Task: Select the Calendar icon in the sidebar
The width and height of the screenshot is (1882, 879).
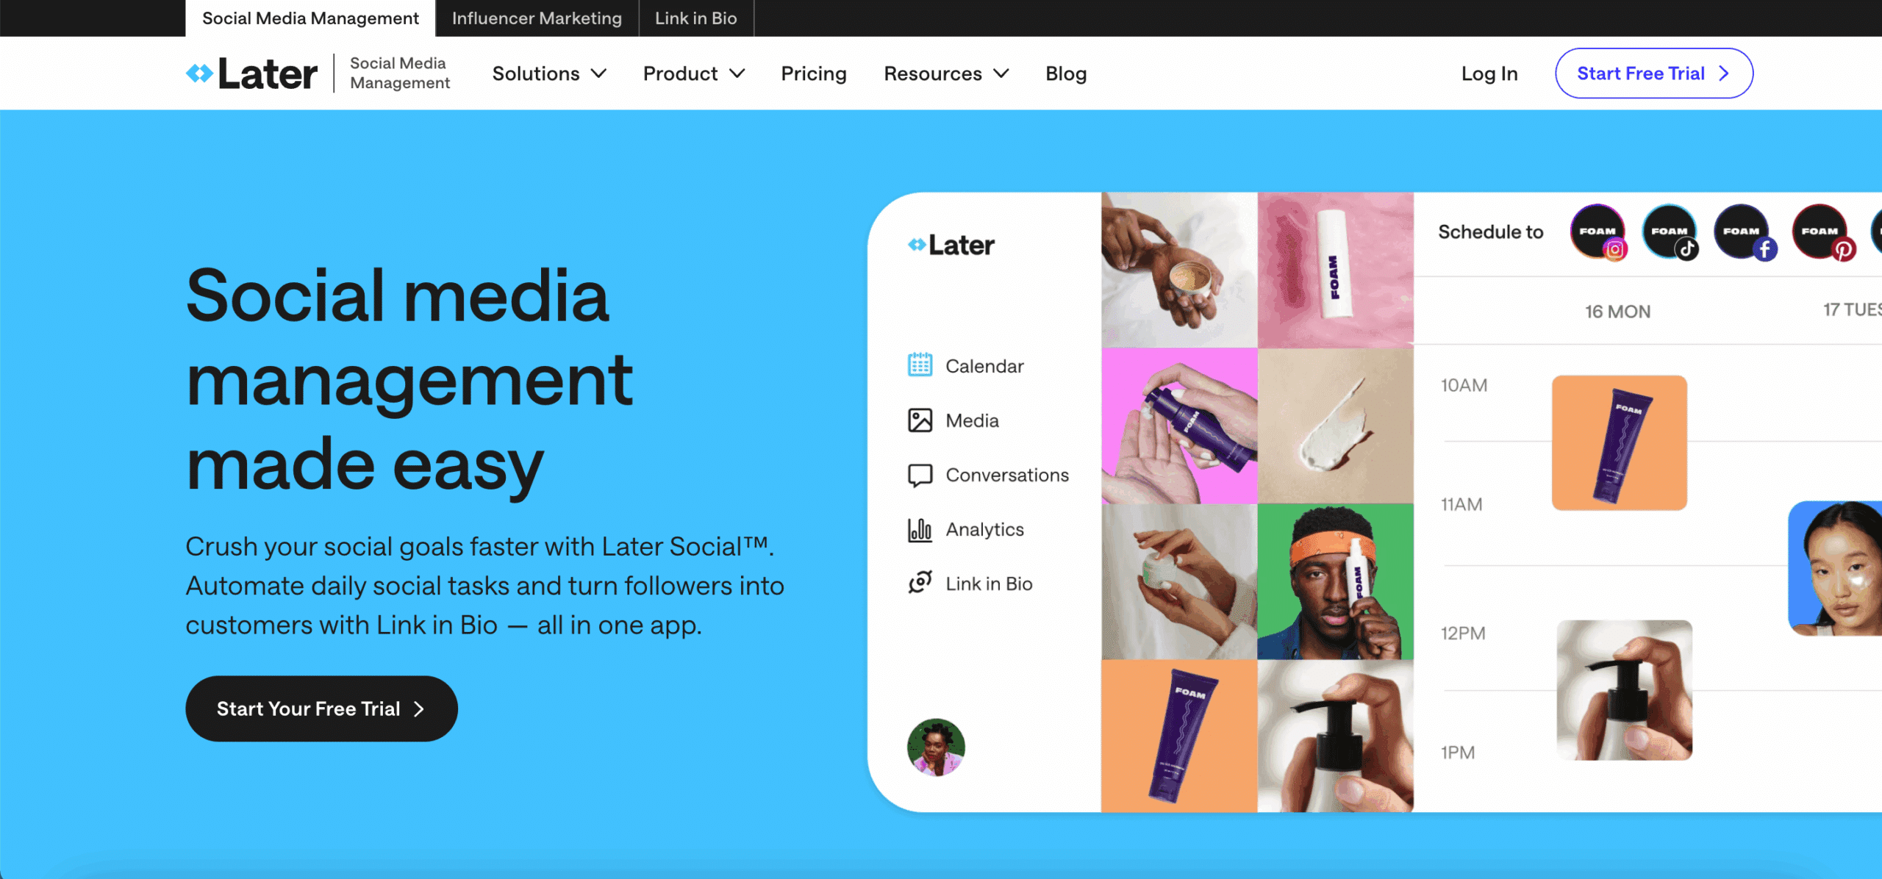Action: pos(920,365)
